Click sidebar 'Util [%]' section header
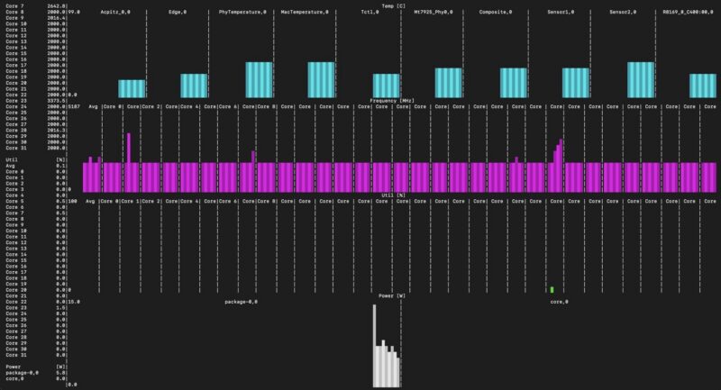The height and width of the screenshot is (390, 721). (x=36, y=159)
